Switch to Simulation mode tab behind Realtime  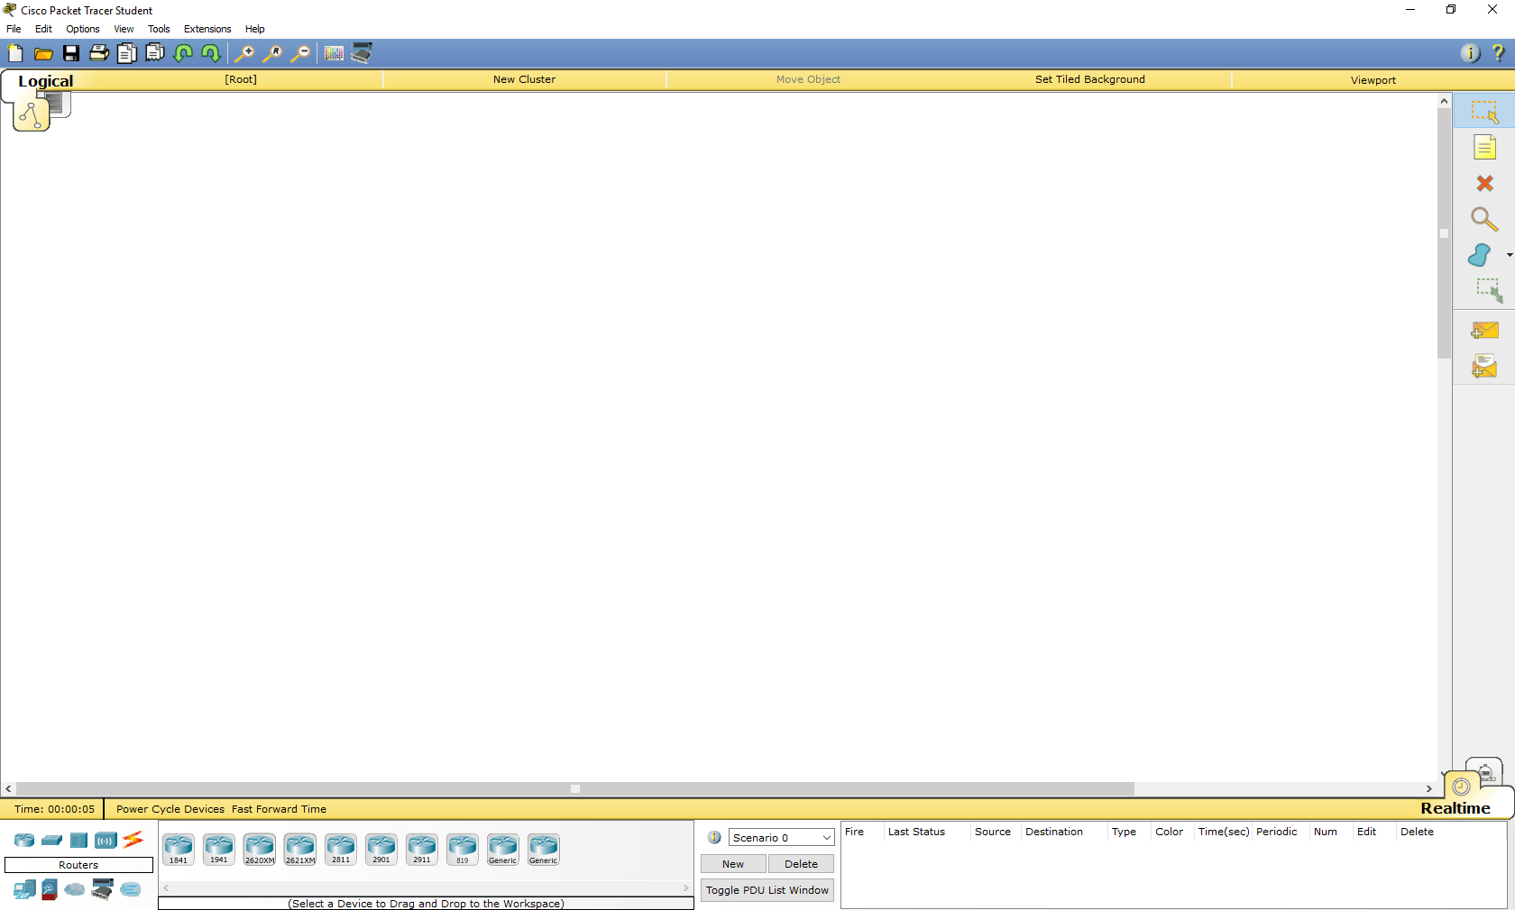(x=1486, y=771)
